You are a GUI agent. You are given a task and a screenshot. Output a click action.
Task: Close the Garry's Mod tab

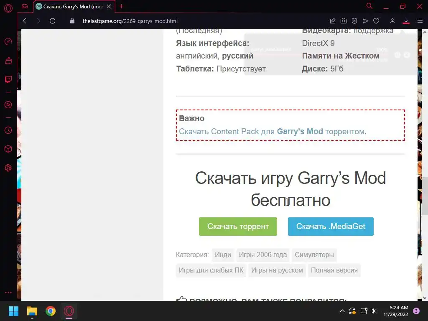click(109, 7)
